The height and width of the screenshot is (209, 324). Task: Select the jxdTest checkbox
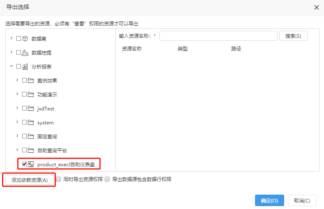pos(24,108)
